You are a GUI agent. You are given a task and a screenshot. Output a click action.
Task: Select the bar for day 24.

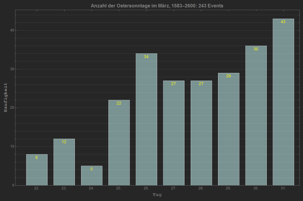pos(91,176)
